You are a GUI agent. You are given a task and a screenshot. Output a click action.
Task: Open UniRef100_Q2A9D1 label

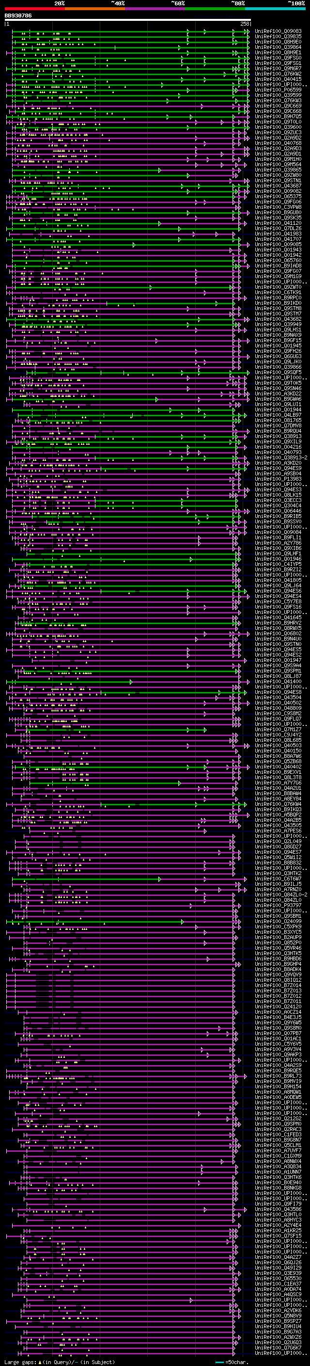point(278,154)
